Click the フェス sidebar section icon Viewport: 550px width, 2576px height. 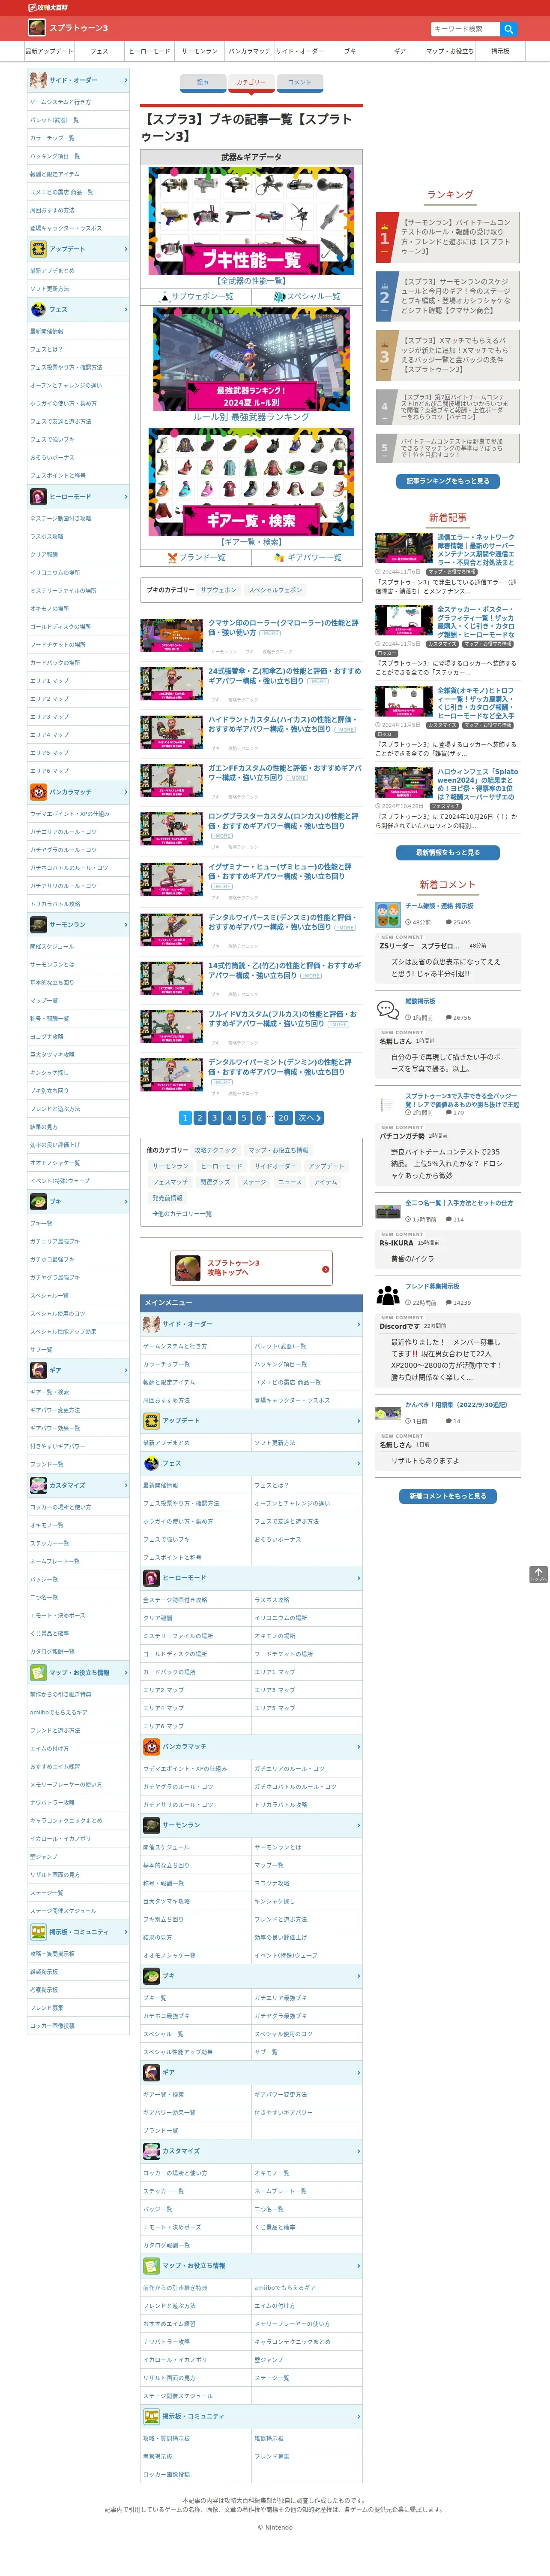(x=38, y=310)
